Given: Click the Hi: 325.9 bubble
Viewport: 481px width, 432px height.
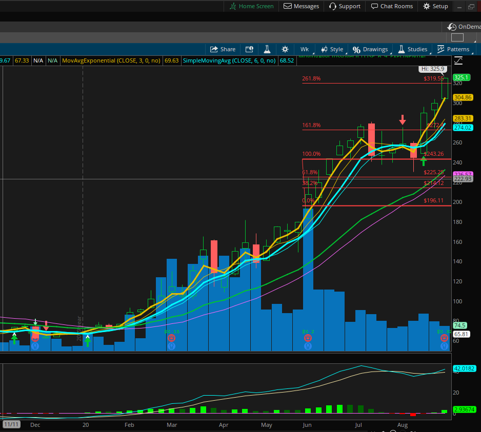Looking at the screenshot, I should coord(432,69).
